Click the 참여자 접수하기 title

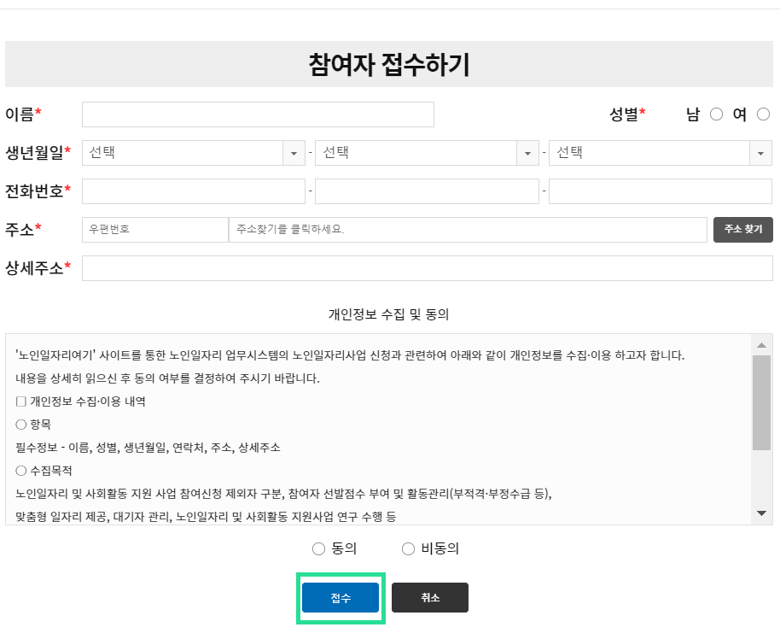click(x=389, y=65)
